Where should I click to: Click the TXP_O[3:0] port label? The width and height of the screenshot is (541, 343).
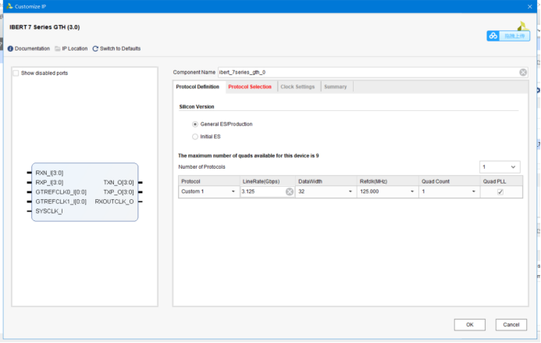[119, 192]
